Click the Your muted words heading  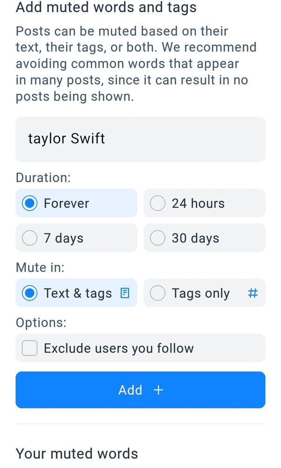click(77, 453)
